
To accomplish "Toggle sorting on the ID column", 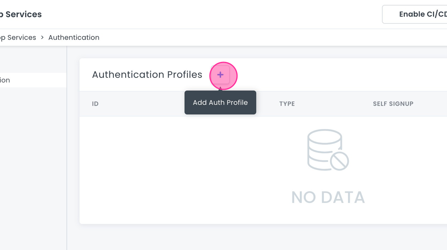I will pos(95,103).
